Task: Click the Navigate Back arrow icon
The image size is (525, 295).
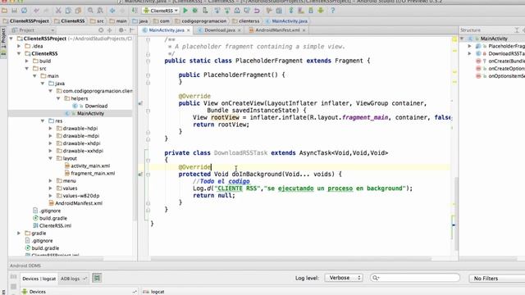Action: point(112,11)
